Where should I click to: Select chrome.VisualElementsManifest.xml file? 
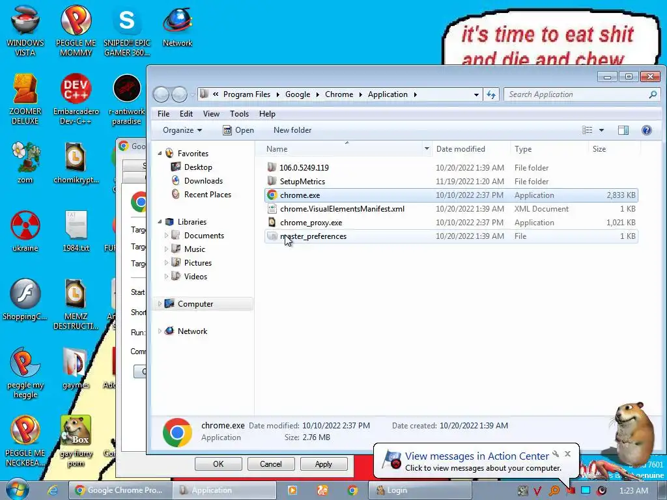pos(451,209)
